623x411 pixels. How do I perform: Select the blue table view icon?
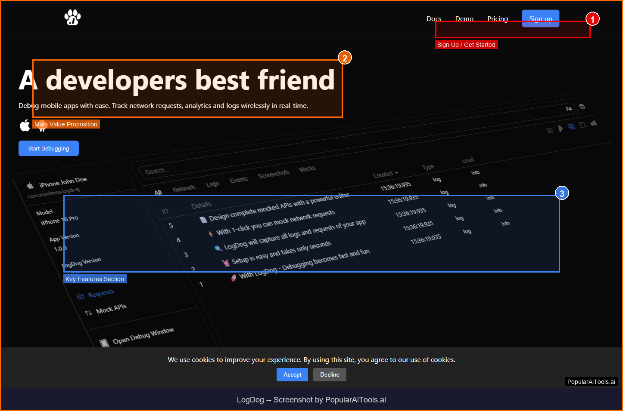click(x=571, y=127)
